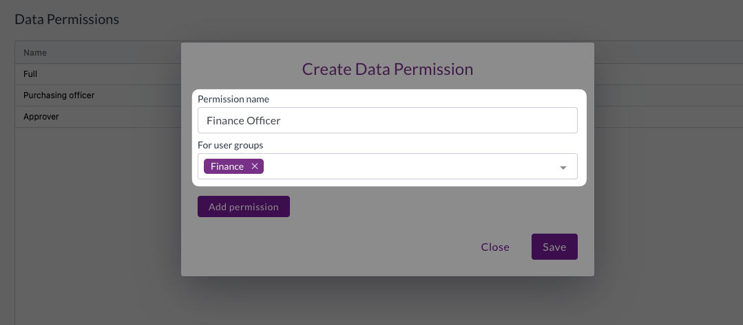Click the Finance tag text
The image size is (743, 325).
[x=227, y=166]
